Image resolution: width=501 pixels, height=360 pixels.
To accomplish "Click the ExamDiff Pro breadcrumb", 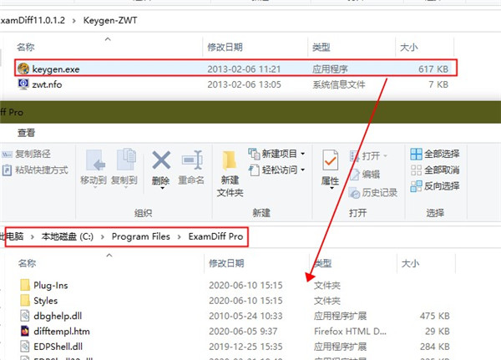I will tap(215, 236).
